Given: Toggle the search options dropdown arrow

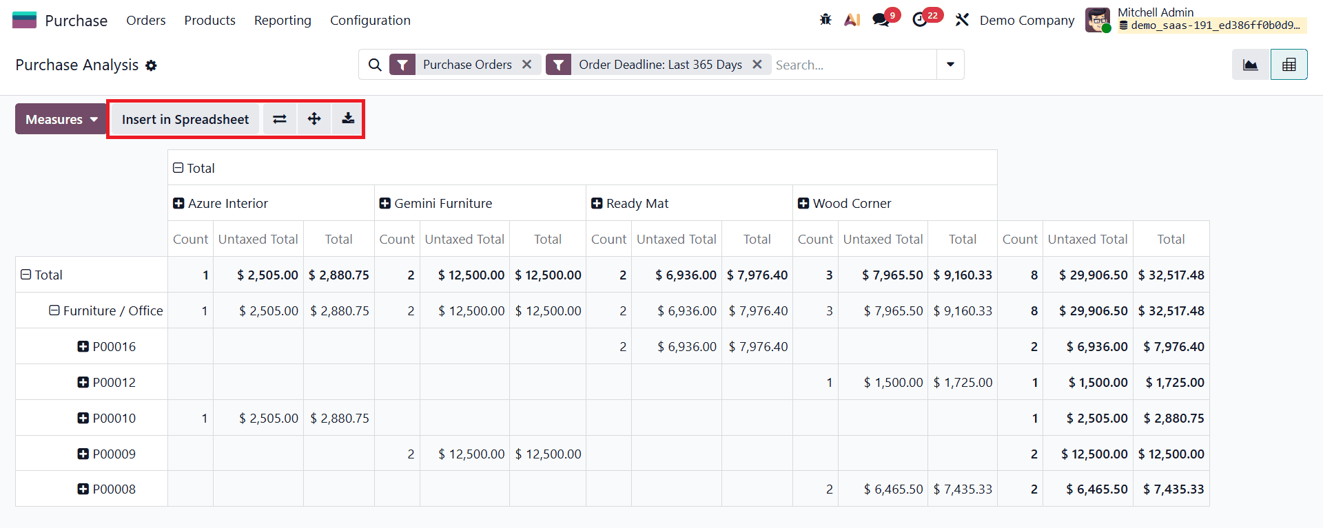Looking at the screenshot, I should coord(950,65).
